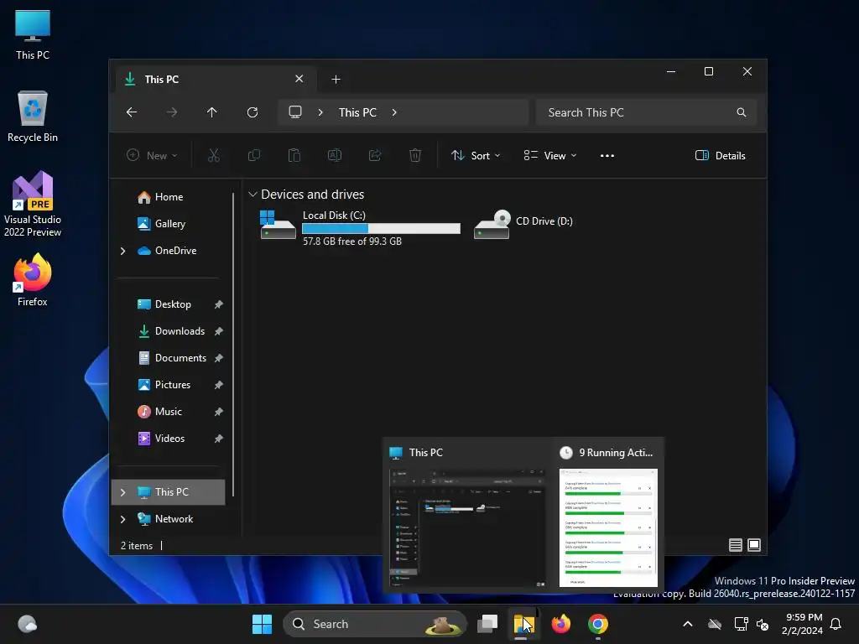Select the Recycle Bin desktop icon

coord(33,117)
